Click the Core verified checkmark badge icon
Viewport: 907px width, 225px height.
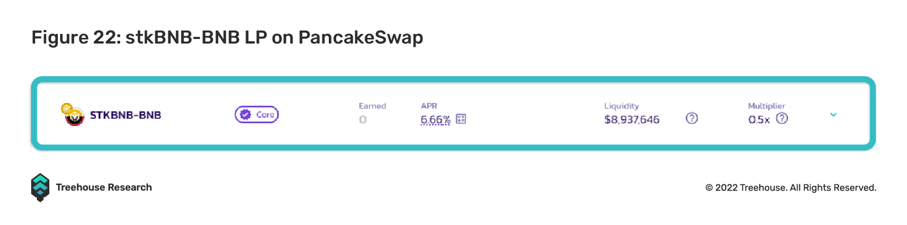[x=245, y=115]
